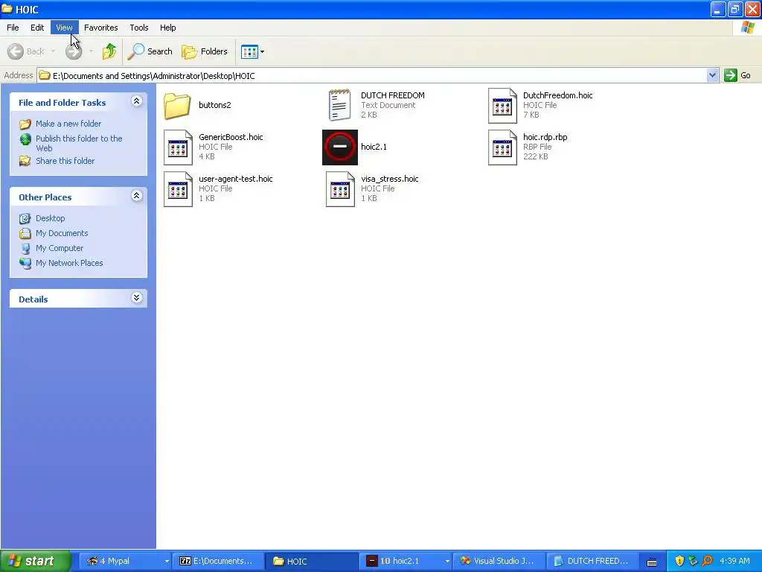Open Forward button history dropdown

91,51
